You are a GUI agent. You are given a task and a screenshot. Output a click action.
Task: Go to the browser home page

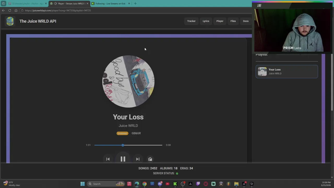(x=16, y=10)
